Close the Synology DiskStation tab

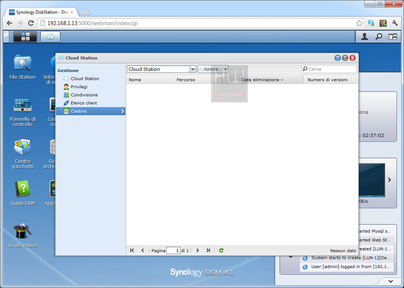(x=71, y=12)
